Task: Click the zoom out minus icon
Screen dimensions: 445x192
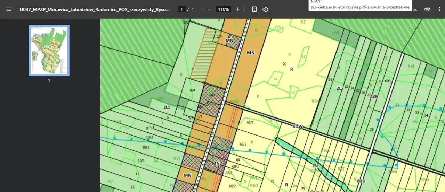Action: point(209,9)
